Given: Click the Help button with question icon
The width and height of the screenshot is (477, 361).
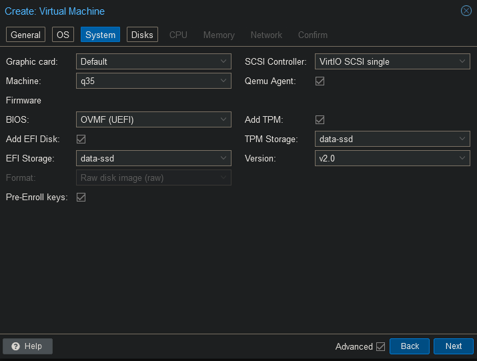Looking at the screenshot, I should point(27,346).
